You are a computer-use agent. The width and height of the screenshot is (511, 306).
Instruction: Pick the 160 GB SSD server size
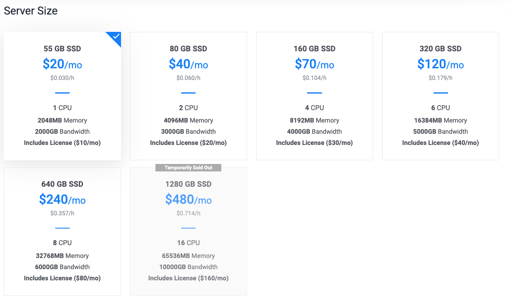(x=314, y=95)
